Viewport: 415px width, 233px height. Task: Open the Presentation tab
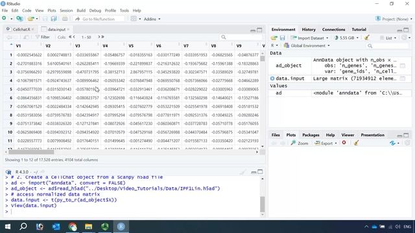(x=372, y=135)
